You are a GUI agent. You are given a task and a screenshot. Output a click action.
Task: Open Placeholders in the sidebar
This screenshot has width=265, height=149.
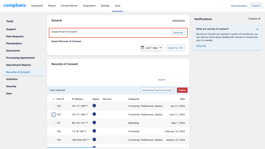pos(14,44)
